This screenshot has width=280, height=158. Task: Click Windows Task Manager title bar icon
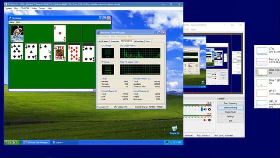[x=98, y=32]
